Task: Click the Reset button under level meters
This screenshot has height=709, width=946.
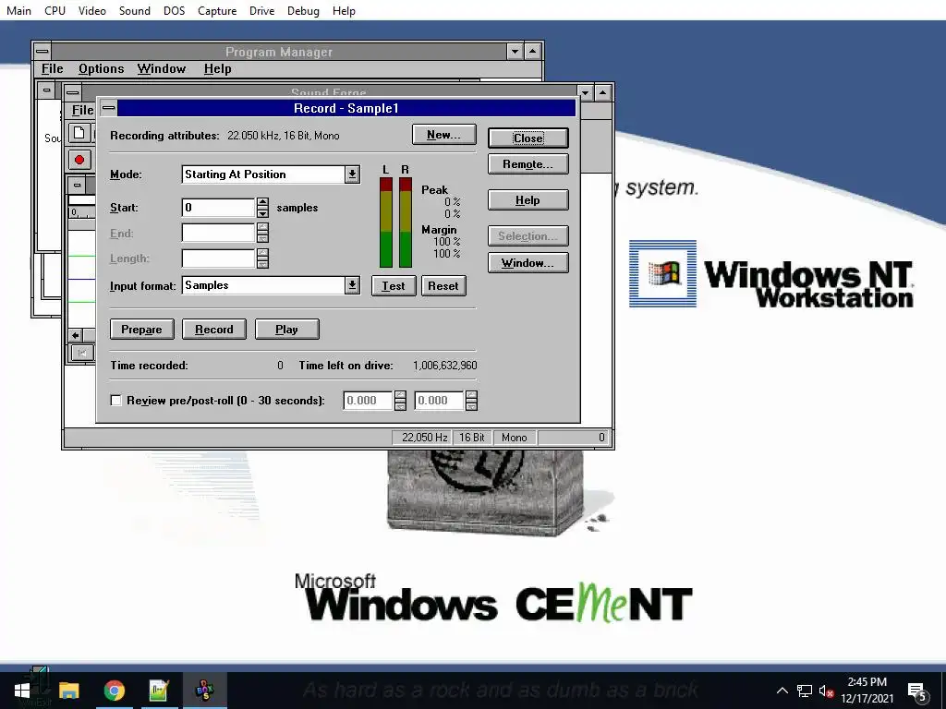Action: 443,286
